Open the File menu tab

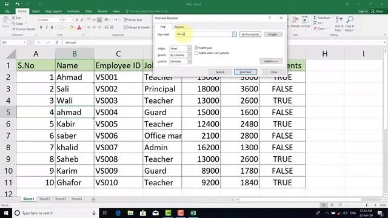pos(7,12)
